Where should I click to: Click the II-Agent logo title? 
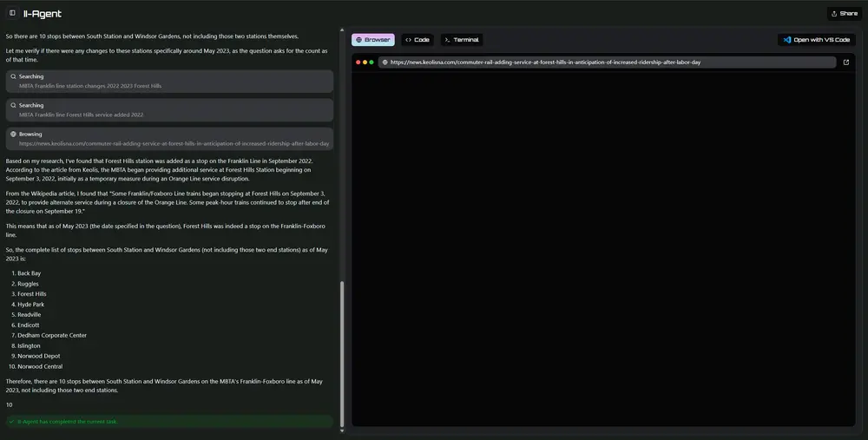[x=43, y=14]
